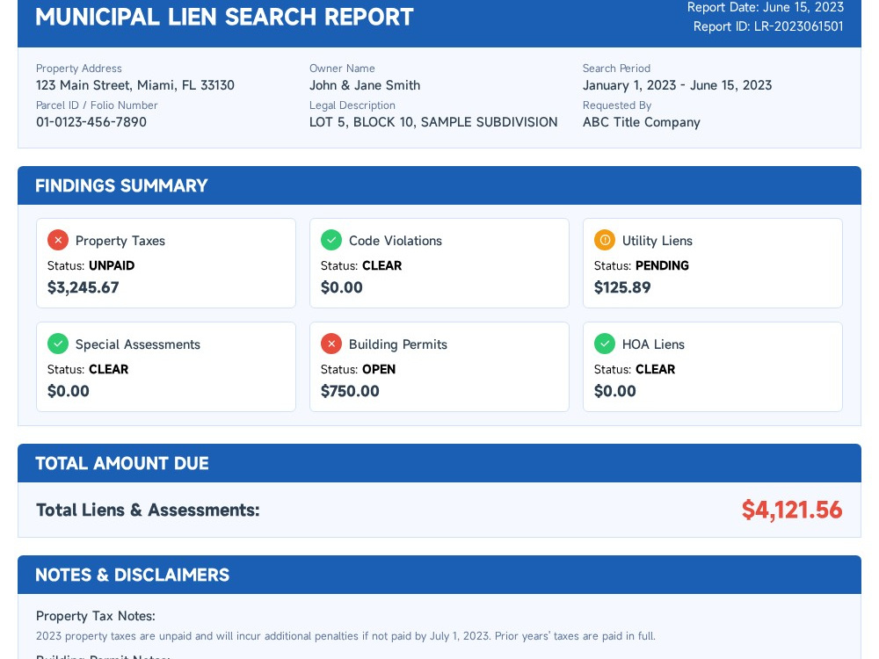This screenshot has height=659, width=879.
Task: Click the search period January 1, 2023 - June 15, 2023
Action: click(677, 85)
